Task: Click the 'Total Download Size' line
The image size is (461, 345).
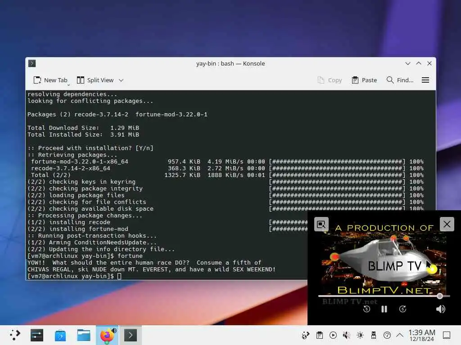Action: (83, 128)
